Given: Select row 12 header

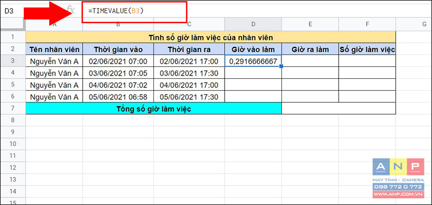Looking at the screenshot, I should pyautogui.click(x=13, y=168).
